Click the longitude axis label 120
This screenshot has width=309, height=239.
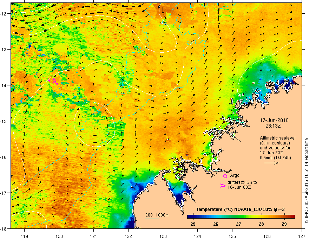click(x=59, y=236)
